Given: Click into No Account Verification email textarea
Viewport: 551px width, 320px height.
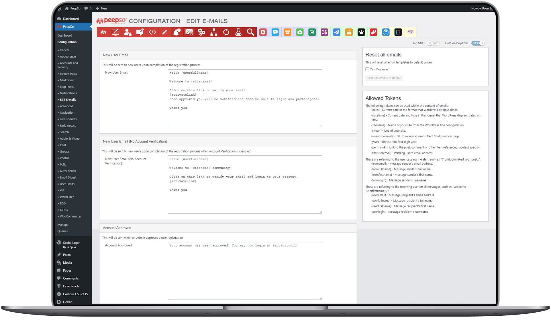Looking at the screenshot, I should [245, 185].
